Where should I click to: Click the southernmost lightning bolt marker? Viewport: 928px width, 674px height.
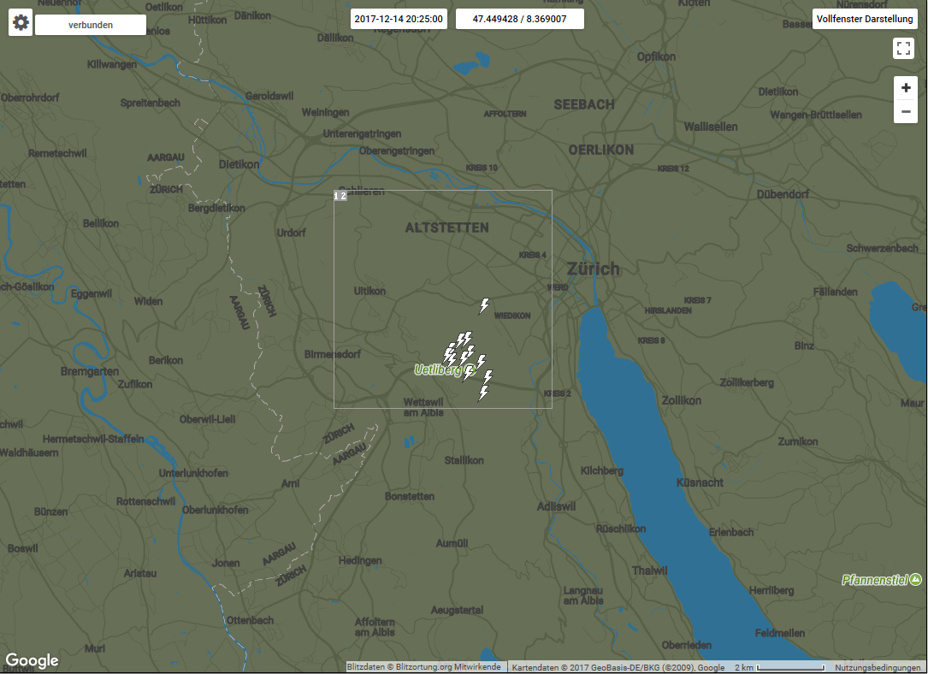pos(483,393)
